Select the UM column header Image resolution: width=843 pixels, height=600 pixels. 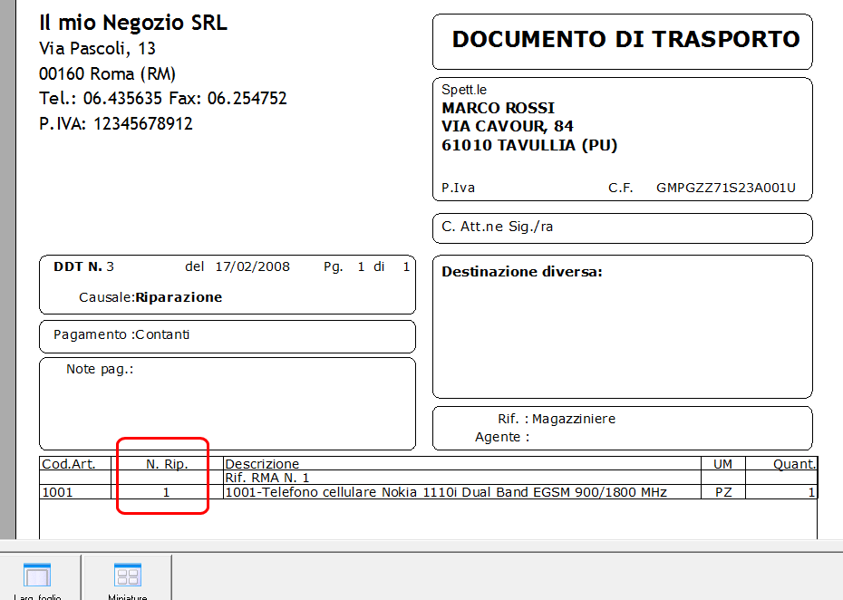point(722,464)
